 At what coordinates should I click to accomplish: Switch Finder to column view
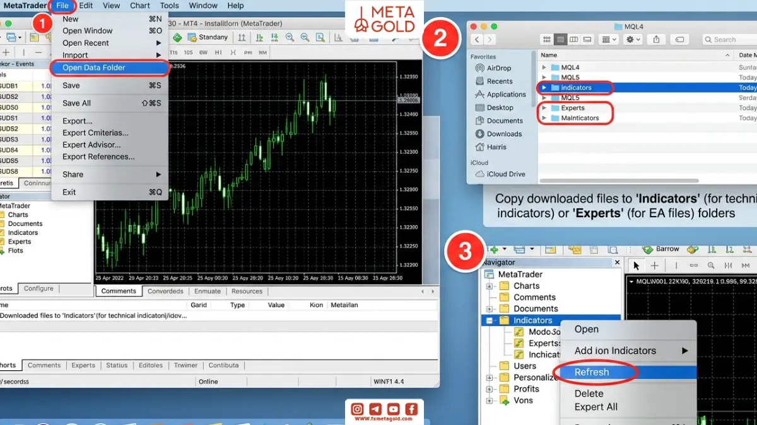click(573, 39)
